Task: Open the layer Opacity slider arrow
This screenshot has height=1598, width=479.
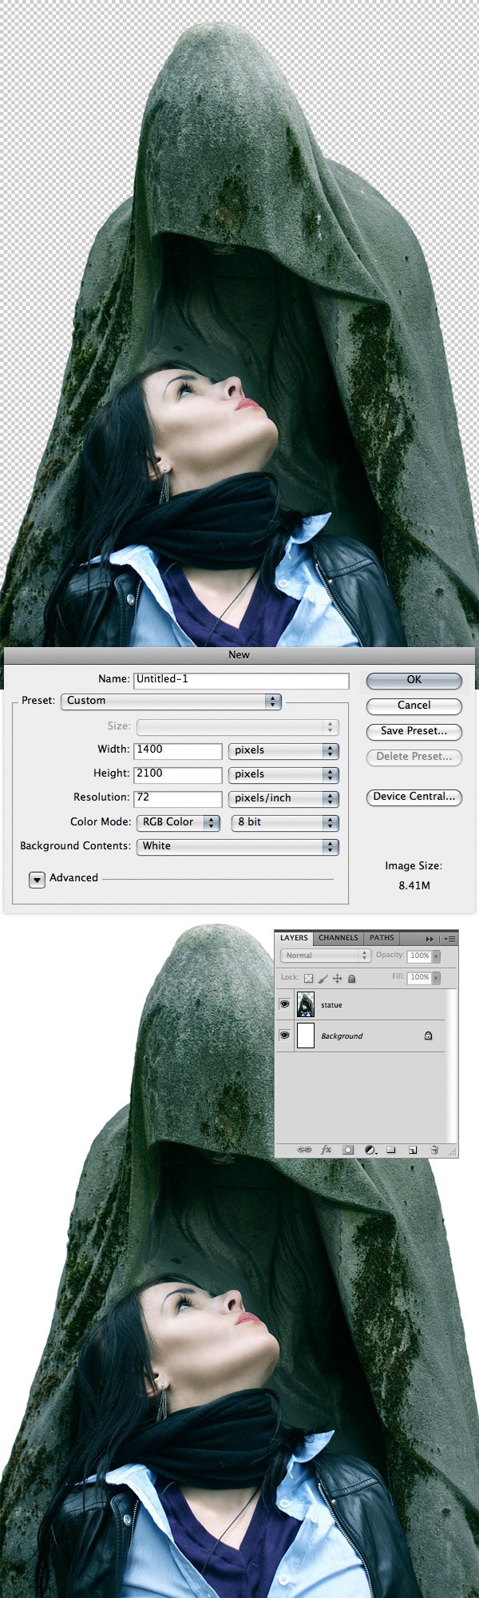Action: [x=435, y=956]
